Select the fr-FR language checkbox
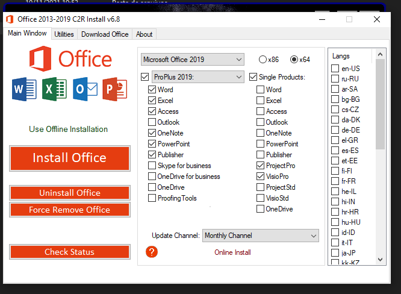 coord(335,181)
